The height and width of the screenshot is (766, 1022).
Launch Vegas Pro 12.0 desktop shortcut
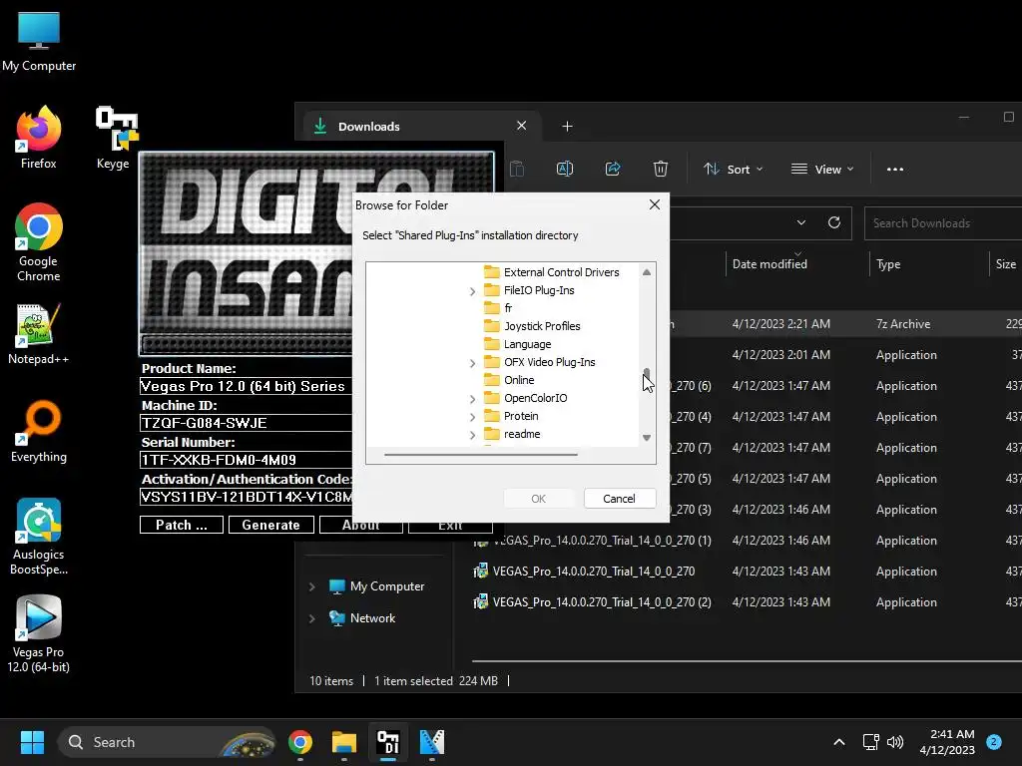coord(39,633)
